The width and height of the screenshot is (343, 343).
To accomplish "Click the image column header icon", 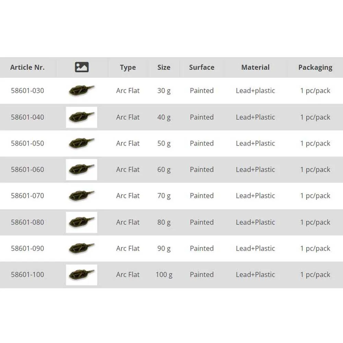I will 82,67.
